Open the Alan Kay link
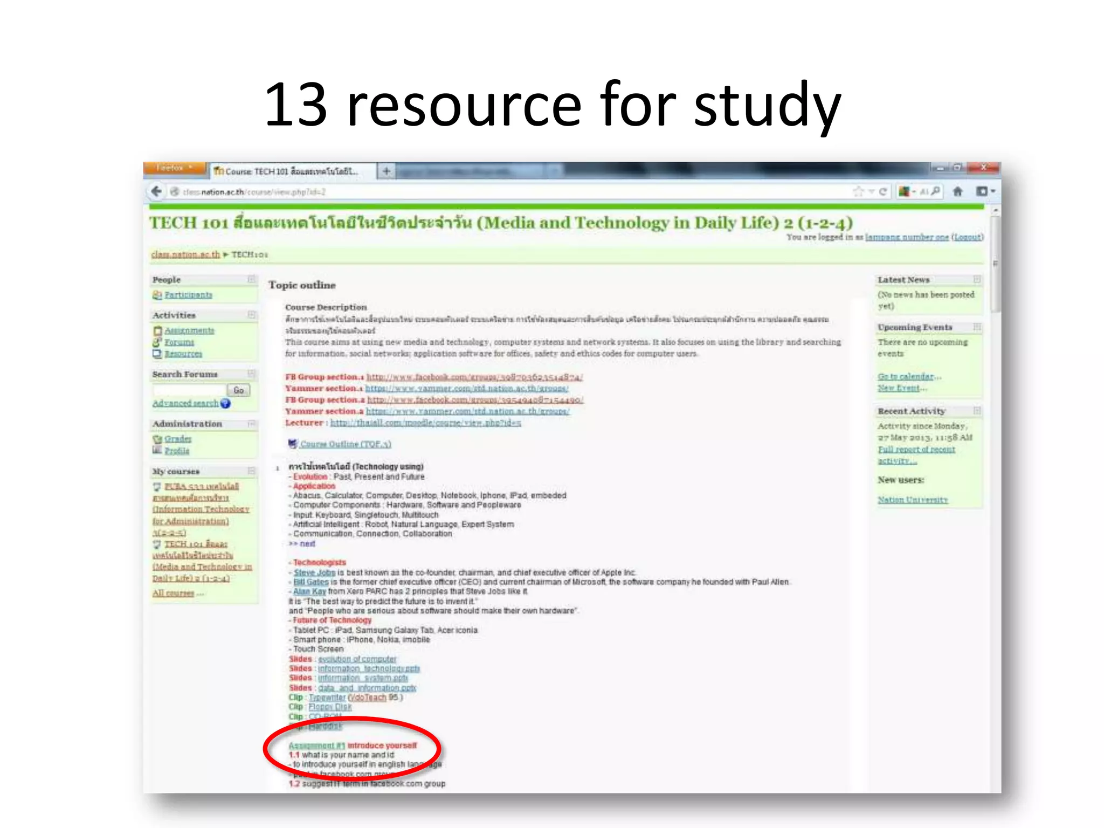1104x828 pixels. pos(310,591)
